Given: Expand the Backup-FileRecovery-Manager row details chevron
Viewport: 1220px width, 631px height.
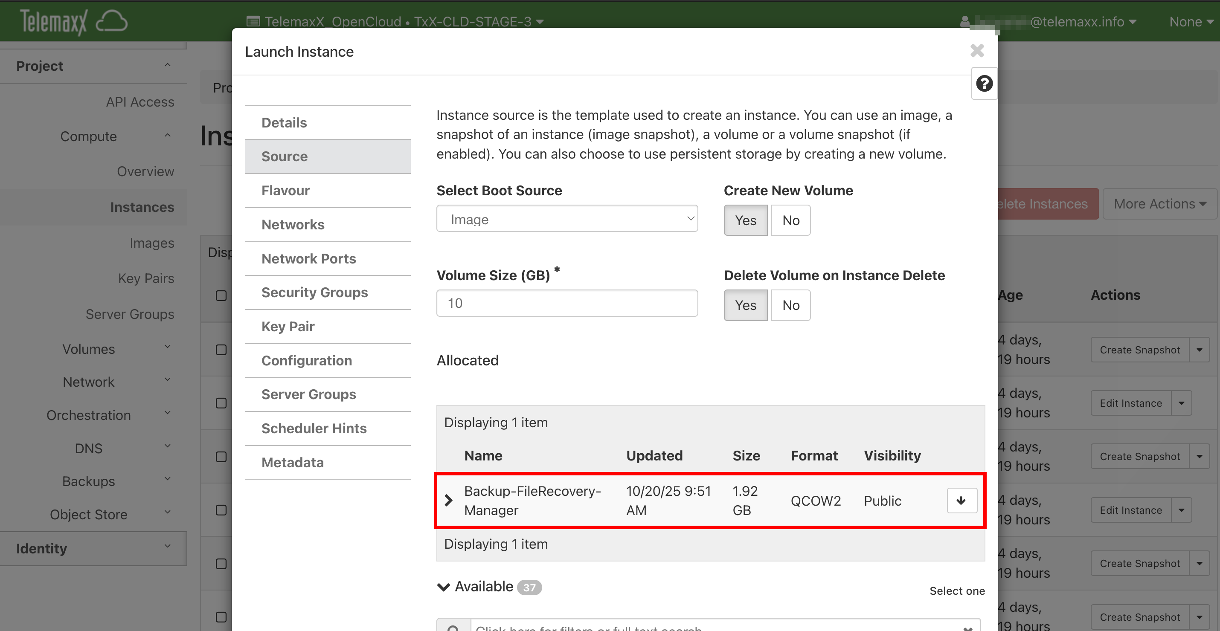Looking at the screenshot, I should [448, 501].
